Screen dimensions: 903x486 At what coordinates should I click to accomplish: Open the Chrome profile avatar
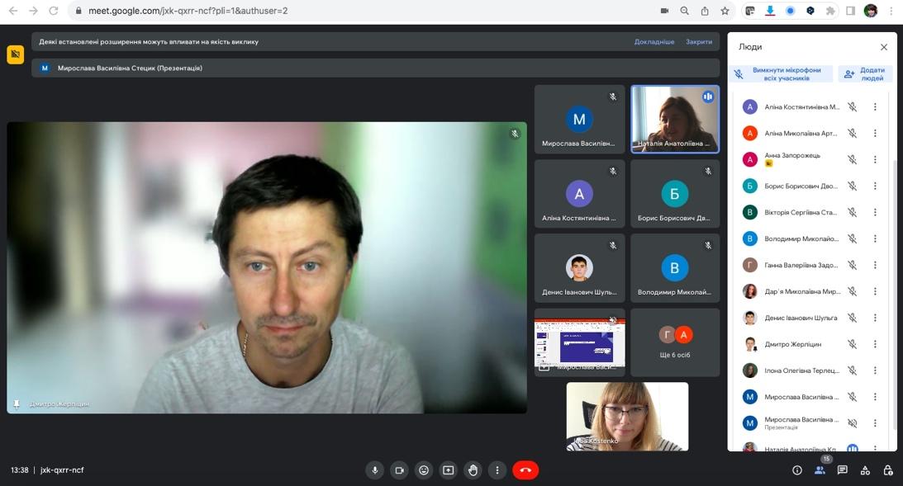tap(871, 11)
